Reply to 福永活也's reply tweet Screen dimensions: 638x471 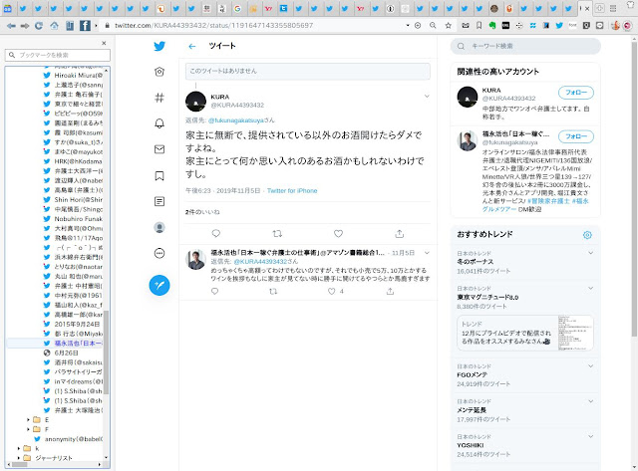[215, 291]
